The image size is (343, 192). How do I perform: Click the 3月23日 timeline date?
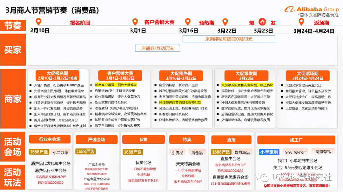tap(263, 31)
